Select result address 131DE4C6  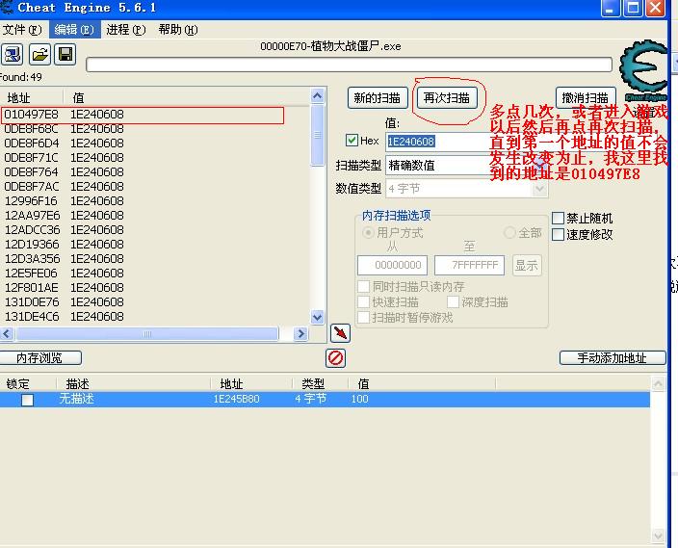pos(32,317)
